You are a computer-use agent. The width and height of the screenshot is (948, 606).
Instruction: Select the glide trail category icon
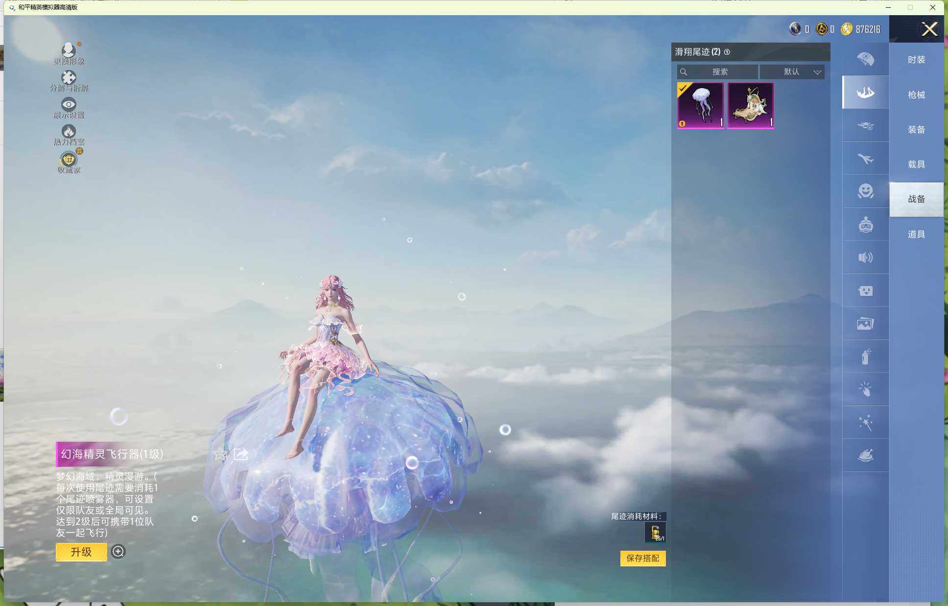[865, 92]
